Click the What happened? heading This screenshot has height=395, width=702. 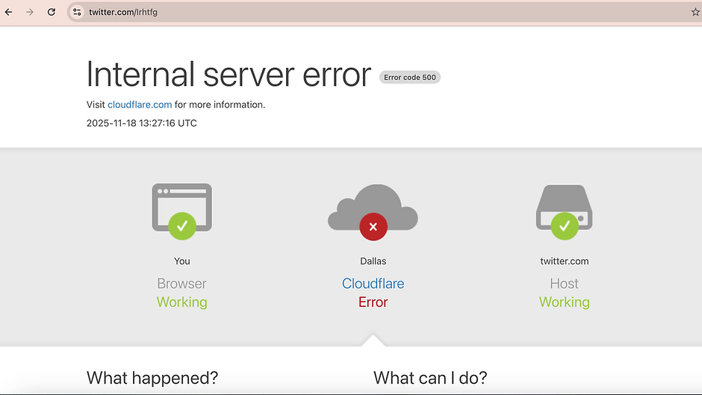pos(152,378)
